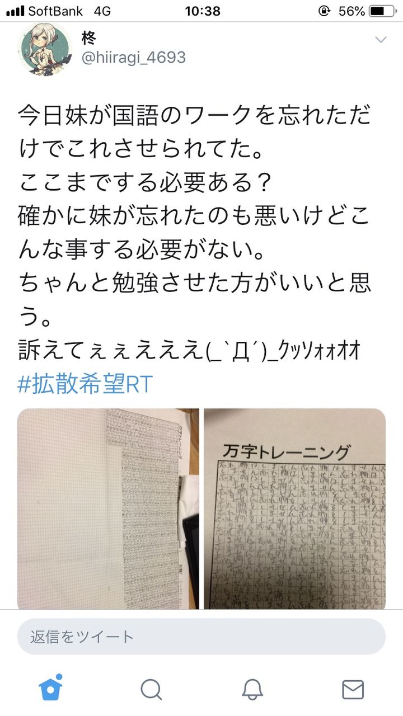Tap the SoftBank carrier label

55,11
